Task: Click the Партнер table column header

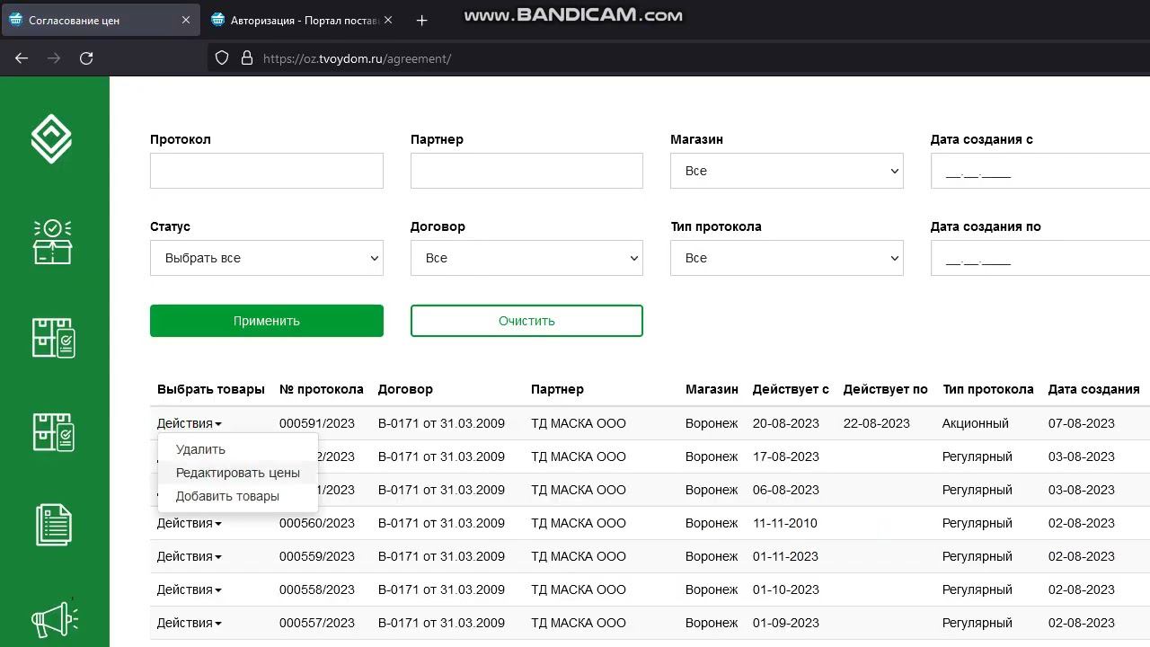Action: coord(557,389)
